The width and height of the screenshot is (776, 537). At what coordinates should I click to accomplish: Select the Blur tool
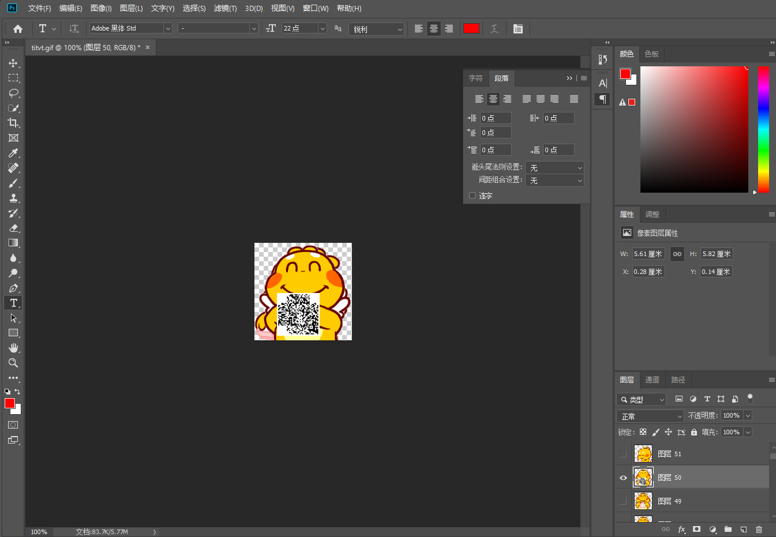point(13,258)
